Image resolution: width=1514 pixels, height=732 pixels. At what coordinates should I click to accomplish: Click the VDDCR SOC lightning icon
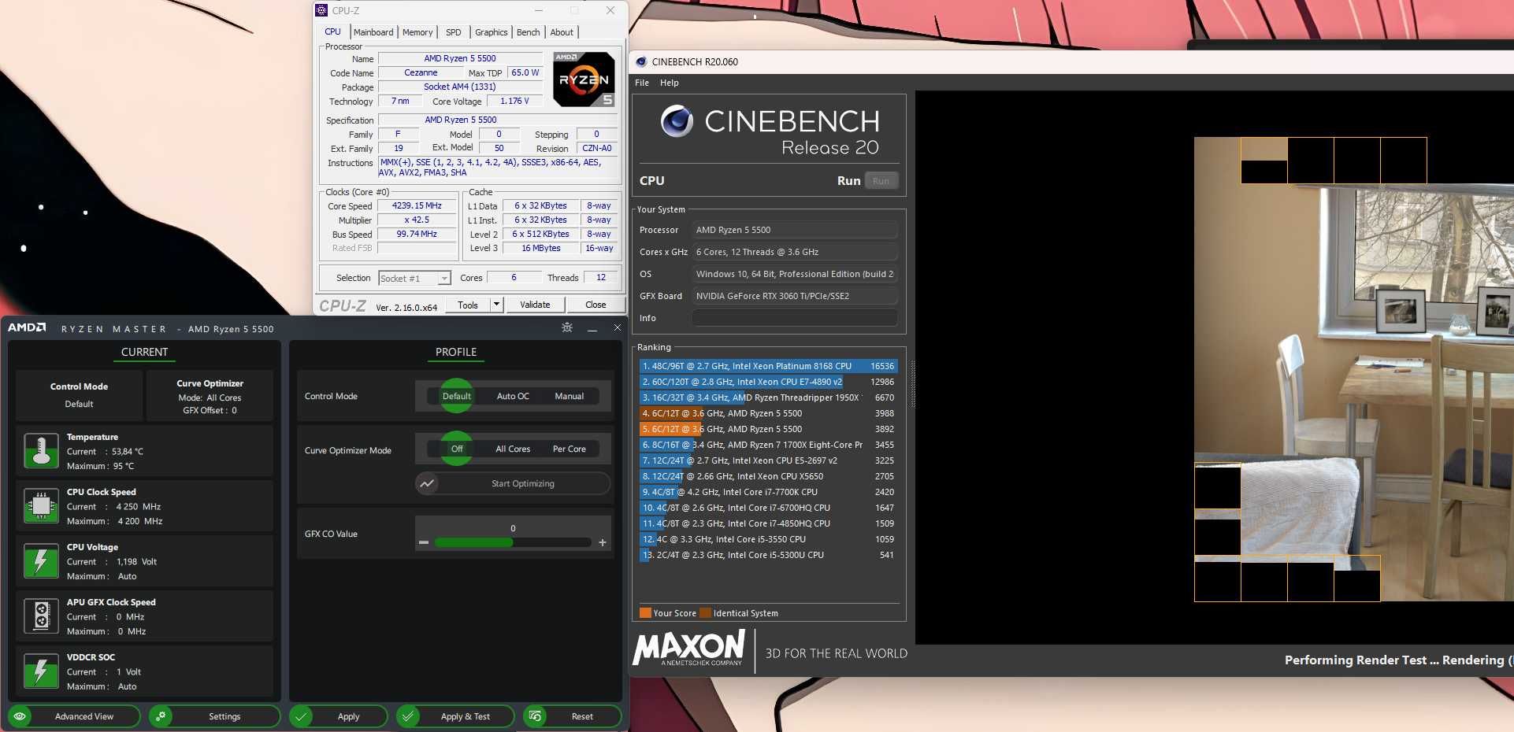pyautogui.click(x=41, y=671)
